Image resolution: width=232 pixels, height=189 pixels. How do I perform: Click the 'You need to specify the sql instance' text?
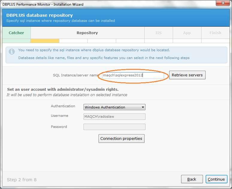coord(94,50)
